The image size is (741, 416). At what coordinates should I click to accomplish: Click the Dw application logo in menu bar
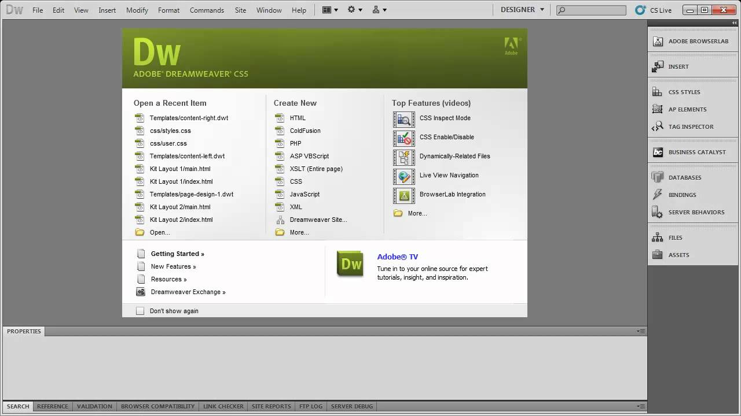click(x=14, y=10)
